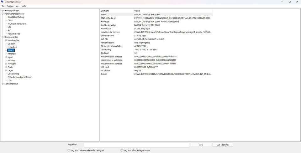
Task: Expand the Lager node
Action: (6, 70)
